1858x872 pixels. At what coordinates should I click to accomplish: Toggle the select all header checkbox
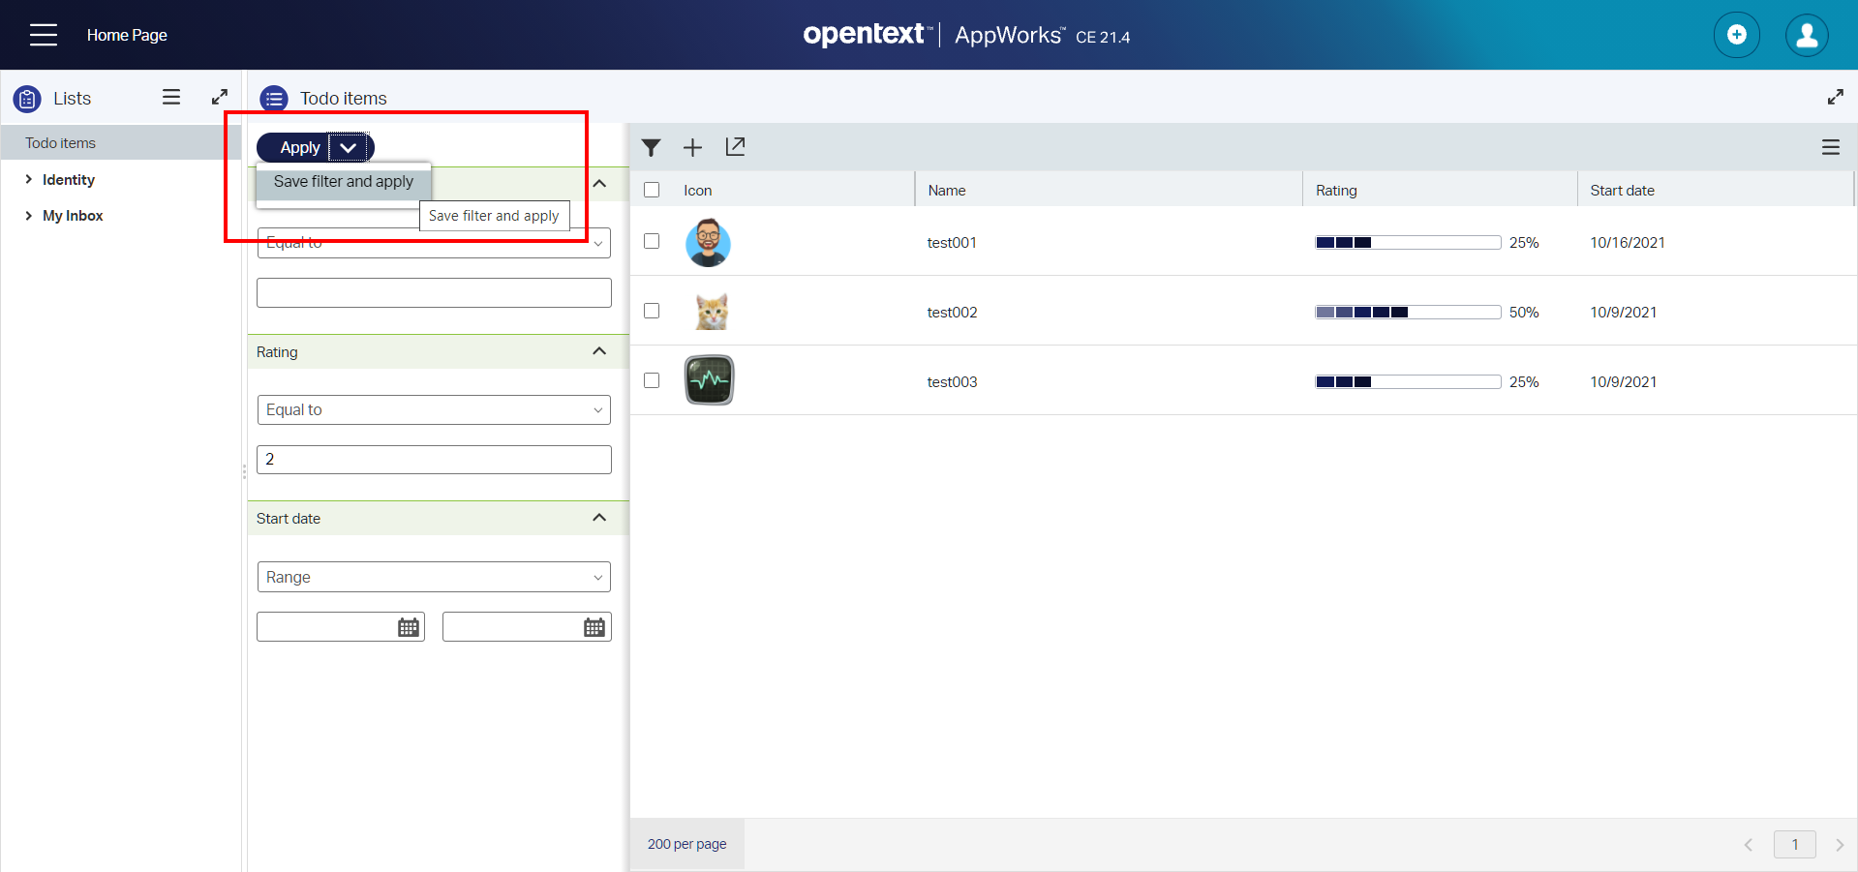(652, 190)
